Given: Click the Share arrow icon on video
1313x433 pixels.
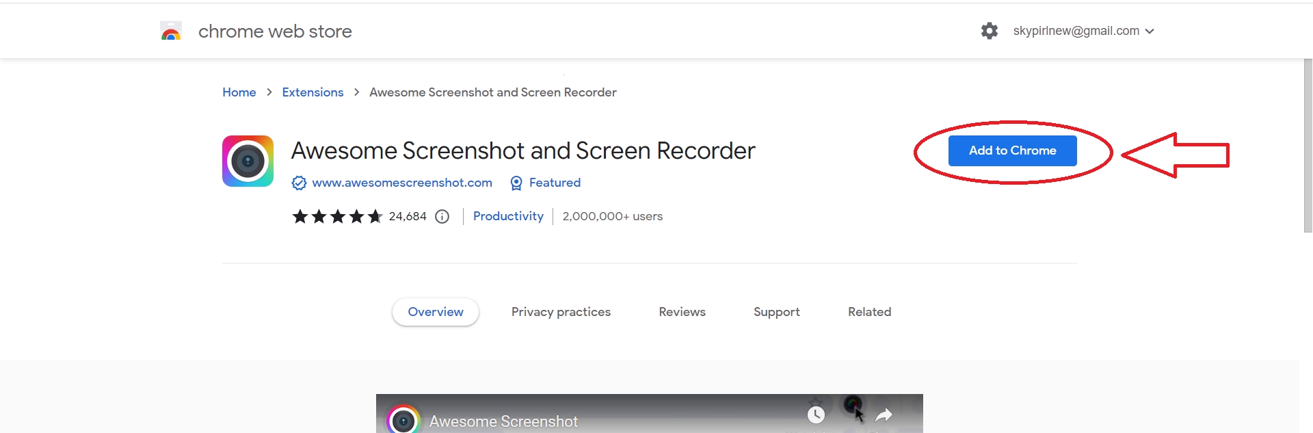Looking at the screenshot, I should (x=884, y=415).
